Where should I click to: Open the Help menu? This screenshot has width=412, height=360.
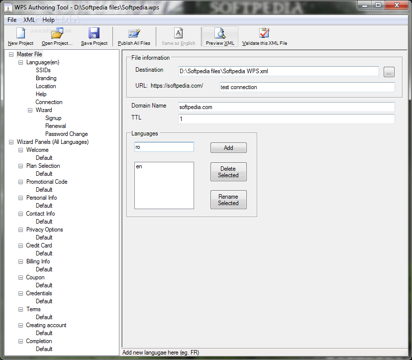coord(49,20)
